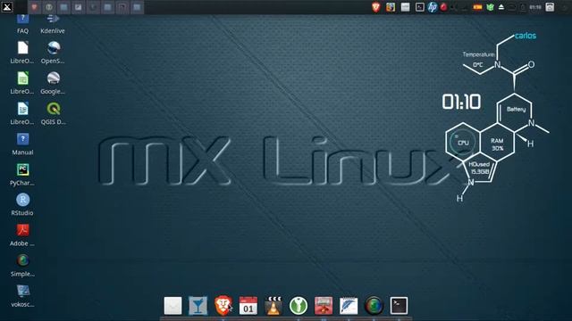Launch VLC media player from the dock
This screenshot has width=572, height=321.
point(273,305)
